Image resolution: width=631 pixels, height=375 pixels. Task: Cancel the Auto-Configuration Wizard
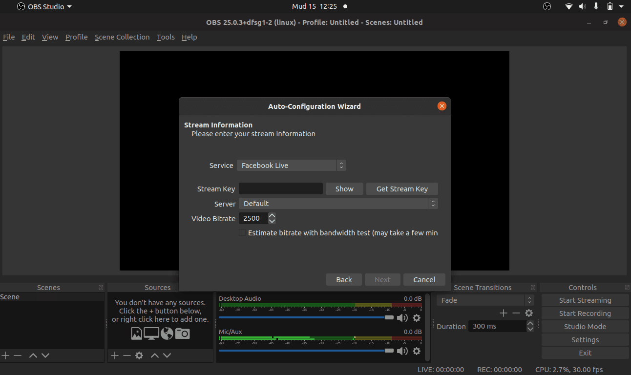pyautogui.click(x=424, y=280)
